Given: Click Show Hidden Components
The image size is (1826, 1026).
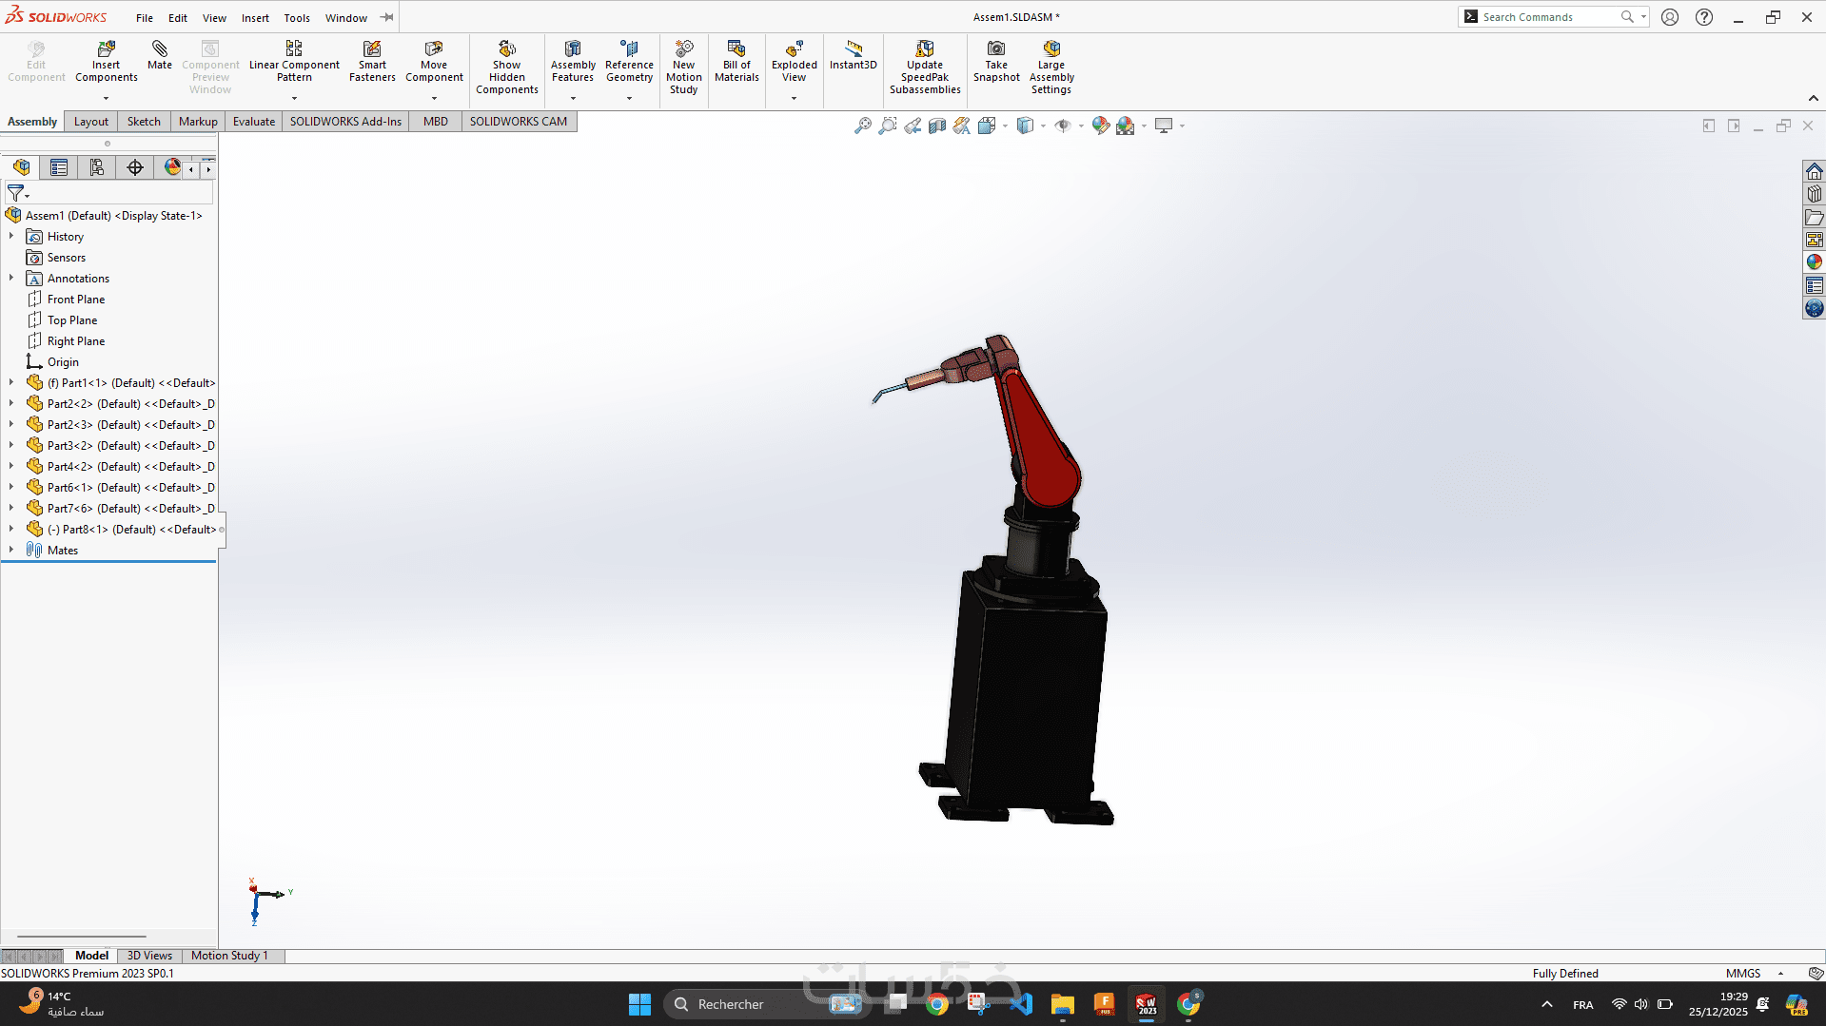Looking at the screenshot, I should pos(506,68).
